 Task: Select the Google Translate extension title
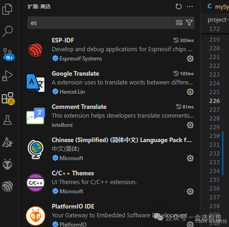(x=75, y=73)
